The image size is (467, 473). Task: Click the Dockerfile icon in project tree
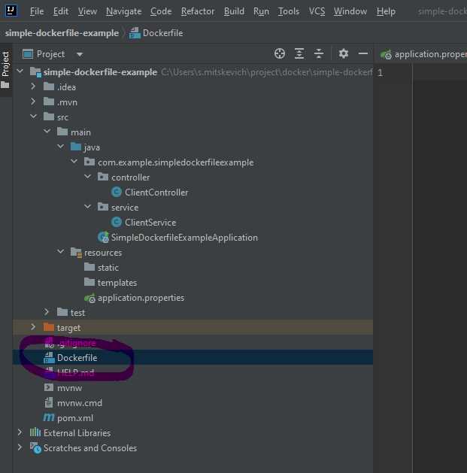[49, 357]
